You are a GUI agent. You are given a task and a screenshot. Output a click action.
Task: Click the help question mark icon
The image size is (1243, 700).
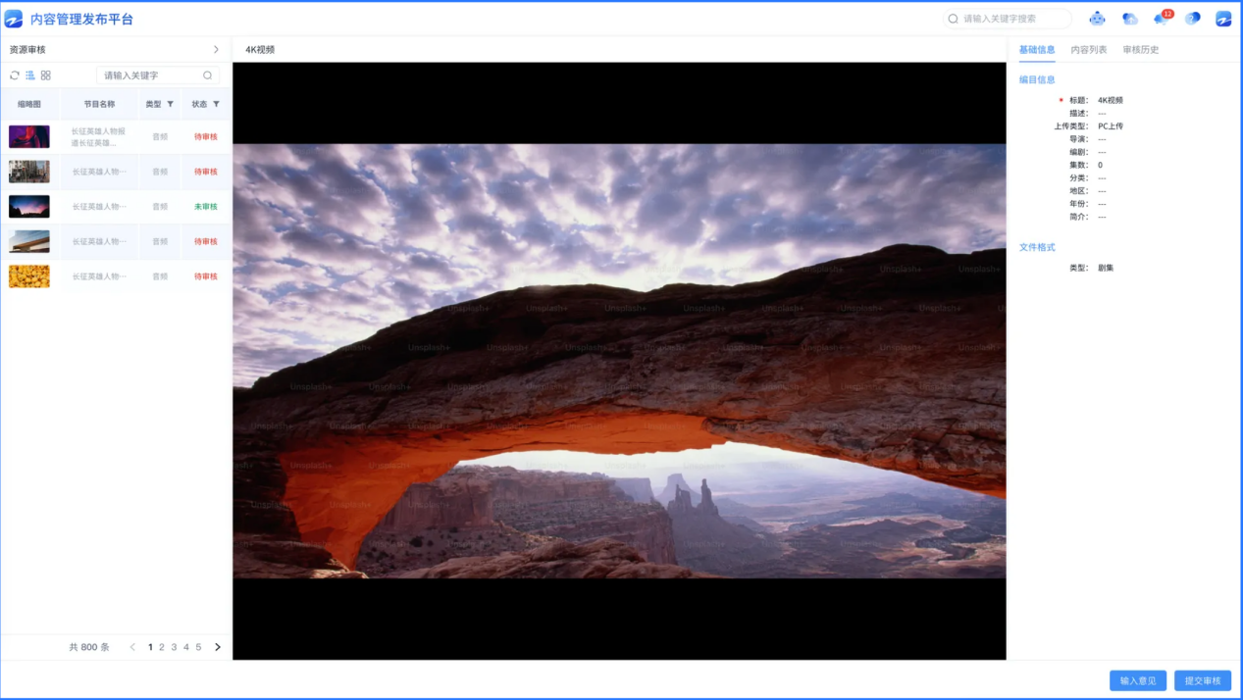pyautogui.click(x=1193, y=19)
